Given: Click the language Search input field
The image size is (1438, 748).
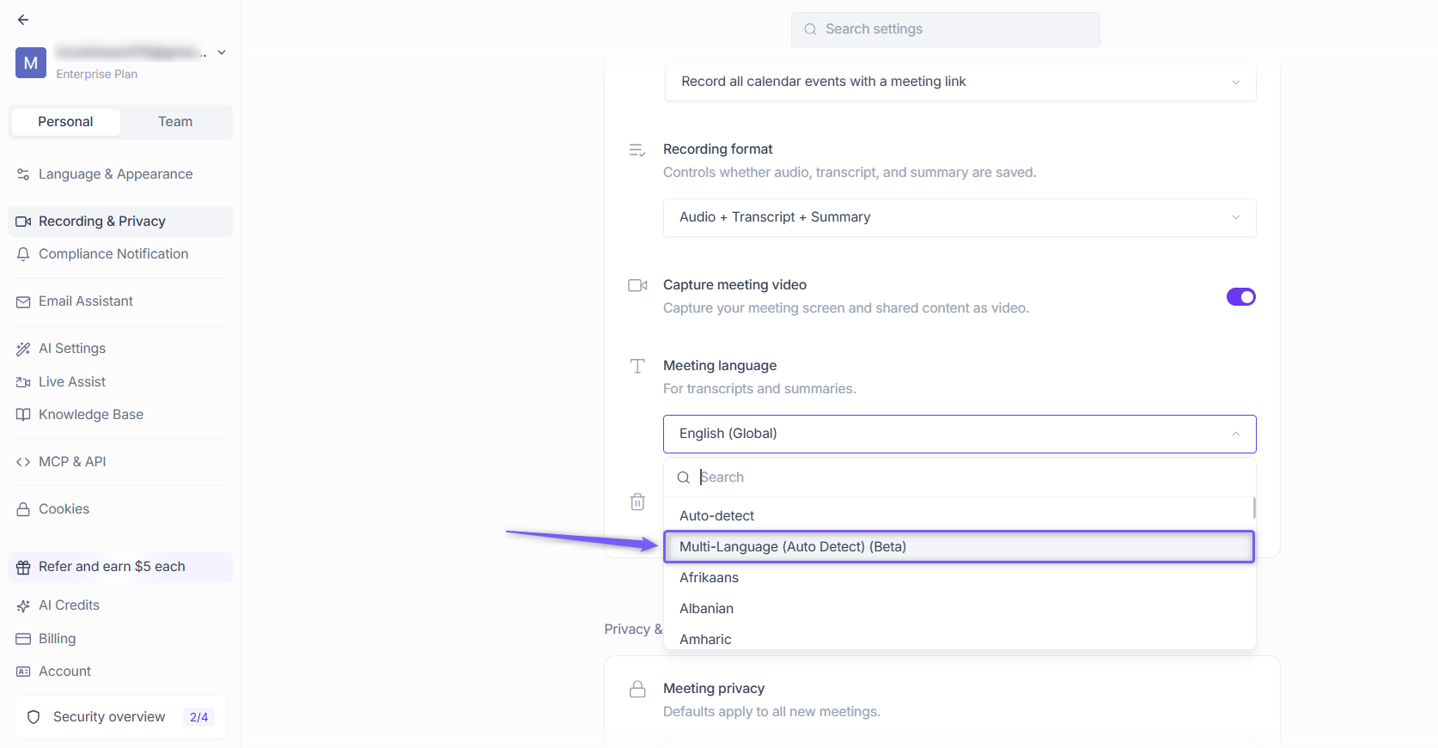Looking at the screenshot, I should [x=960, y=477].
